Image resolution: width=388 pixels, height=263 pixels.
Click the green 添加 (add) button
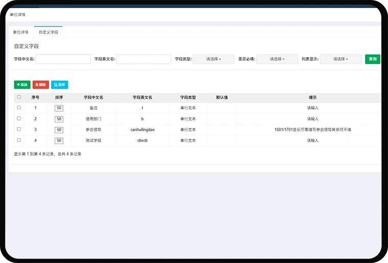22,85
